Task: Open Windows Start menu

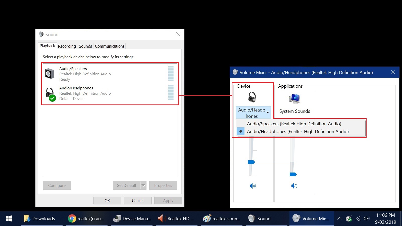Action: coord(9,218)
